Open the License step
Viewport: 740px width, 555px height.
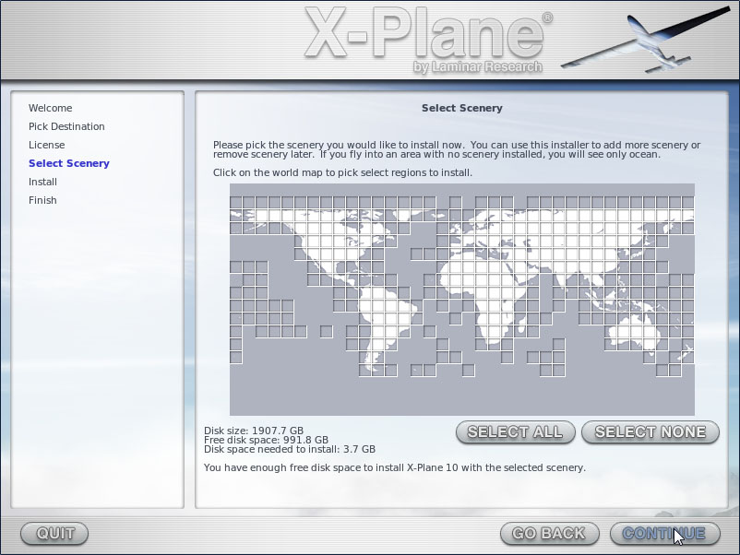click(47, 145)
